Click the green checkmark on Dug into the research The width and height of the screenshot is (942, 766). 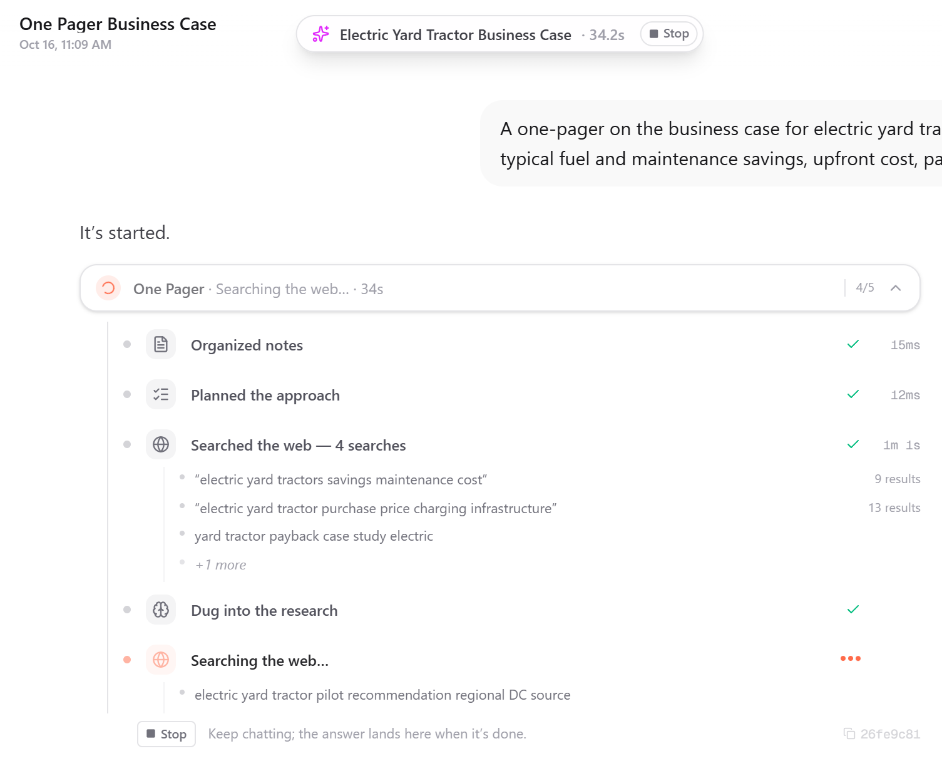[x=852, y=610]
